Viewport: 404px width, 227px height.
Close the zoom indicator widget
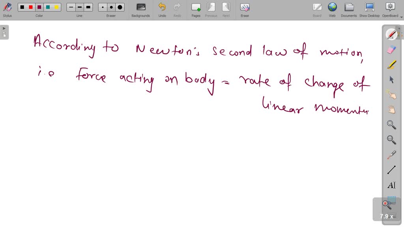pyautogui.click(x=385, y=203)
